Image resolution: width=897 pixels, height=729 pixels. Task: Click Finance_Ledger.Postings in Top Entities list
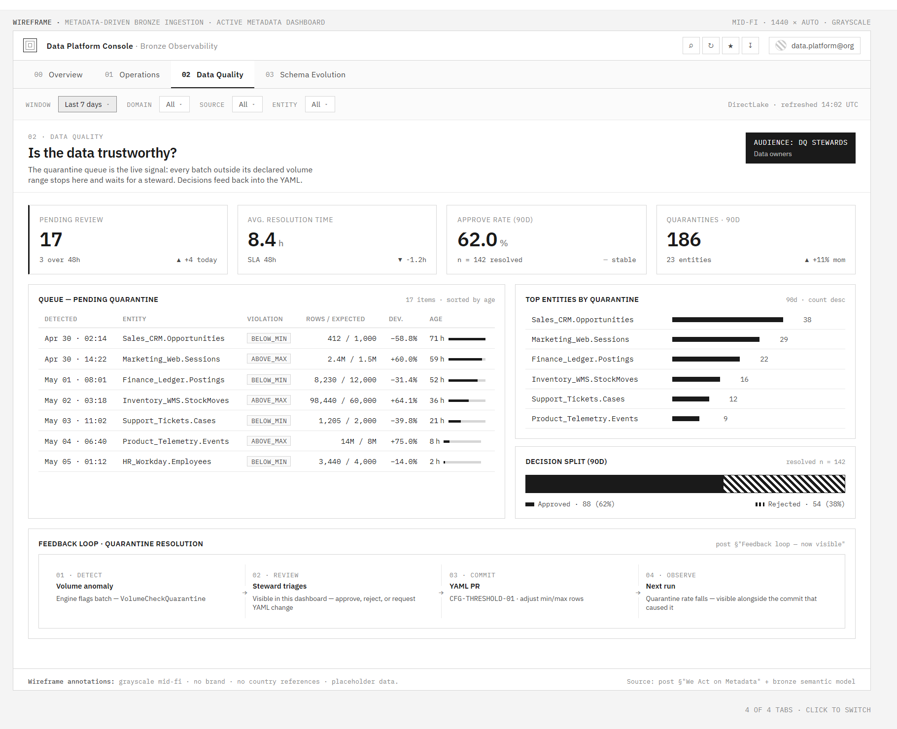point(583,359)
